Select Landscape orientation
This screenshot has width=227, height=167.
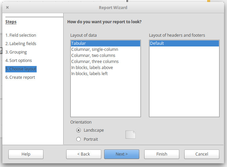[79, 130]
